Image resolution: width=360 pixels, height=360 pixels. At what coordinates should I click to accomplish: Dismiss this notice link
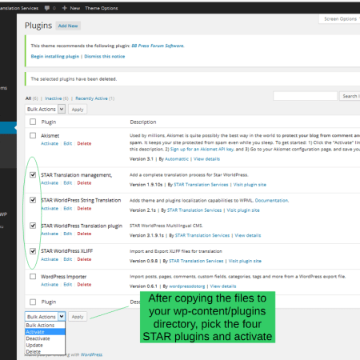[105, 56]
